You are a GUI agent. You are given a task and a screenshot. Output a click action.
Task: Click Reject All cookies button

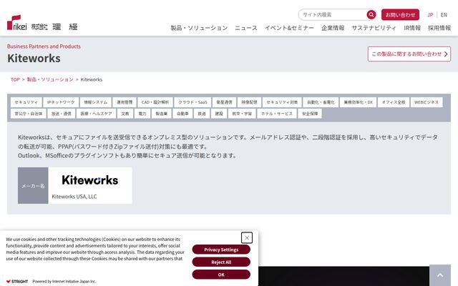tap(221, 262)
